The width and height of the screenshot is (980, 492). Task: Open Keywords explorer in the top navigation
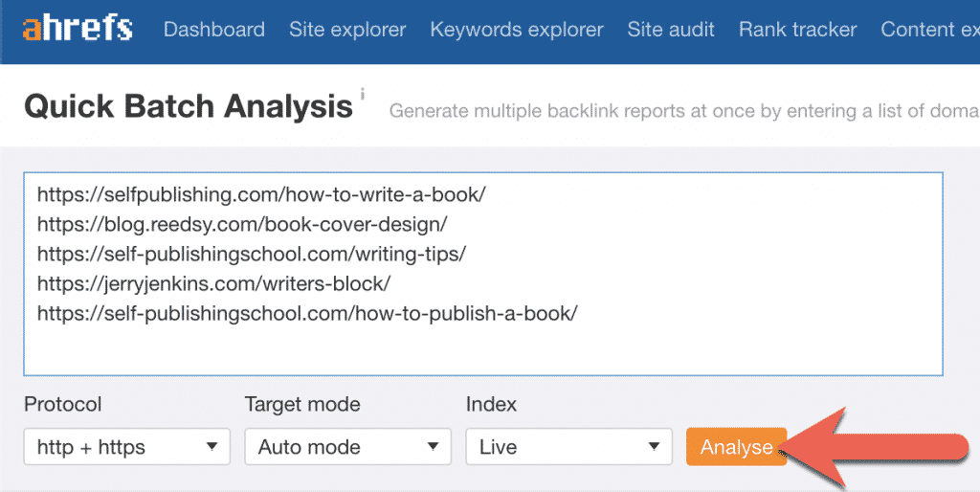pos(517,30)
